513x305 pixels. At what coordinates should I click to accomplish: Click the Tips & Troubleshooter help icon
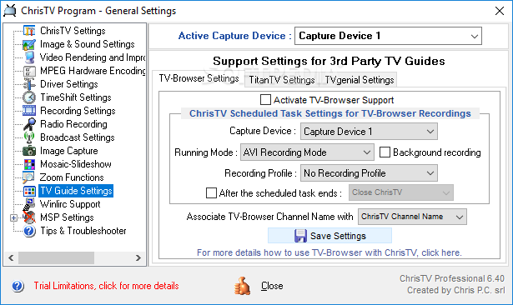coord(29,231)
